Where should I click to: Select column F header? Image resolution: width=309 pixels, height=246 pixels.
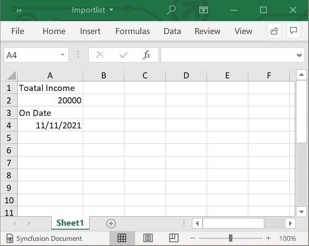(269, 75)
